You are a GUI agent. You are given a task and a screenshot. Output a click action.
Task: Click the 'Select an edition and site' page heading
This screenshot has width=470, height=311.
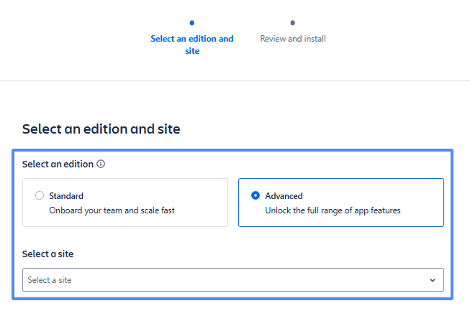101,129
